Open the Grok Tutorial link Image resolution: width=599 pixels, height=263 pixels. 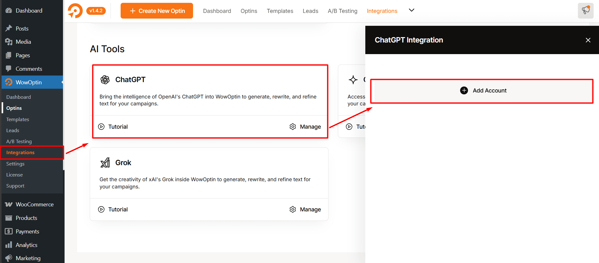pyautogui.click(x=113, y=210)
